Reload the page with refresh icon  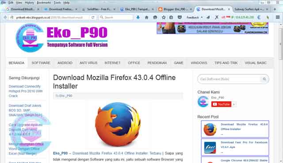(93, 18)
